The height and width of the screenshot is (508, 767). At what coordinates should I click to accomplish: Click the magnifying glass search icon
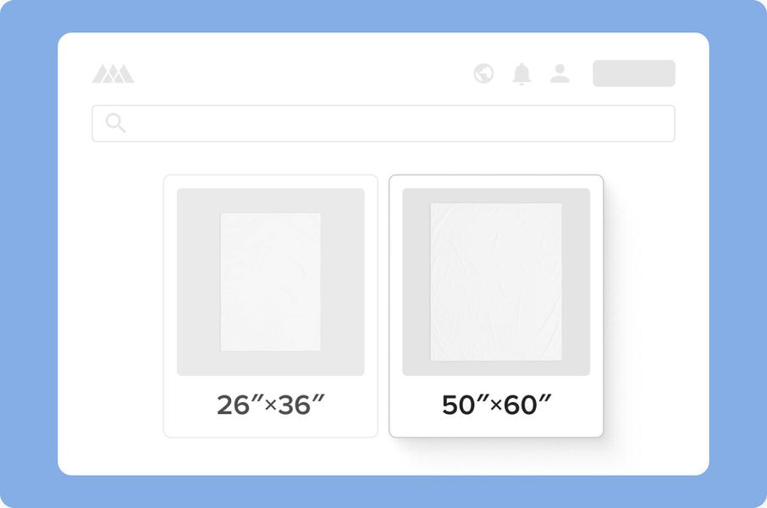(x=116, y=124)
